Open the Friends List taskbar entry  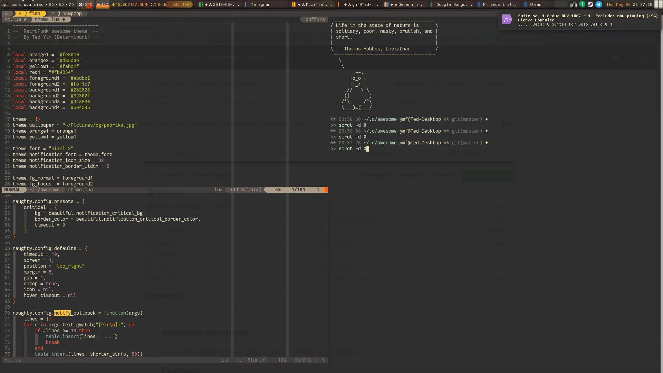500,4
